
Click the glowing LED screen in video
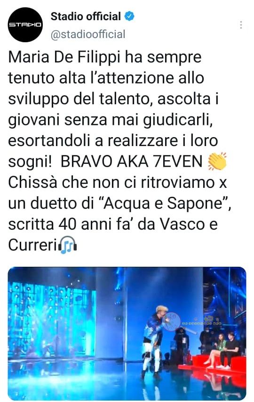tap(52, 319)
